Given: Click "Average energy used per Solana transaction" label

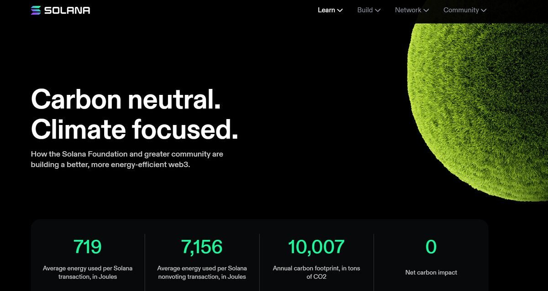Looking at the screenshot, I should [x=88, y=272].
